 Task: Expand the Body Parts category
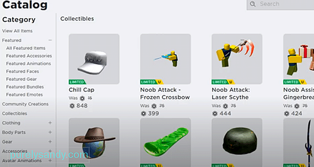tap(50, 132)
